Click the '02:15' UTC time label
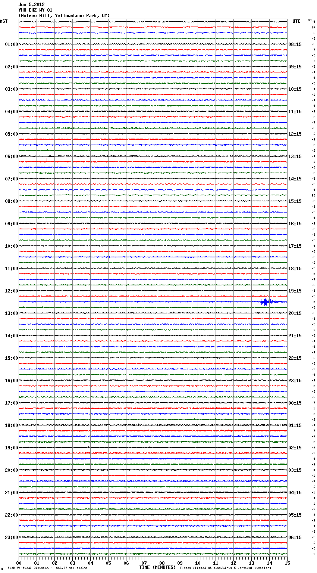 [295, 447]
